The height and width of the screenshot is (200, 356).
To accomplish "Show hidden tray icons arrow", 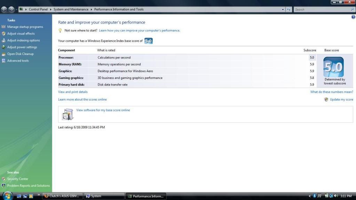I will click(x=309, y=196).
